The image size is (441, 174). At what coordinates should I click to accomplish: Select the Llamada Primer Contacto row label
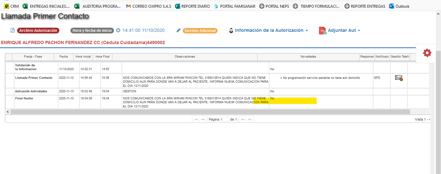point(34,78)
